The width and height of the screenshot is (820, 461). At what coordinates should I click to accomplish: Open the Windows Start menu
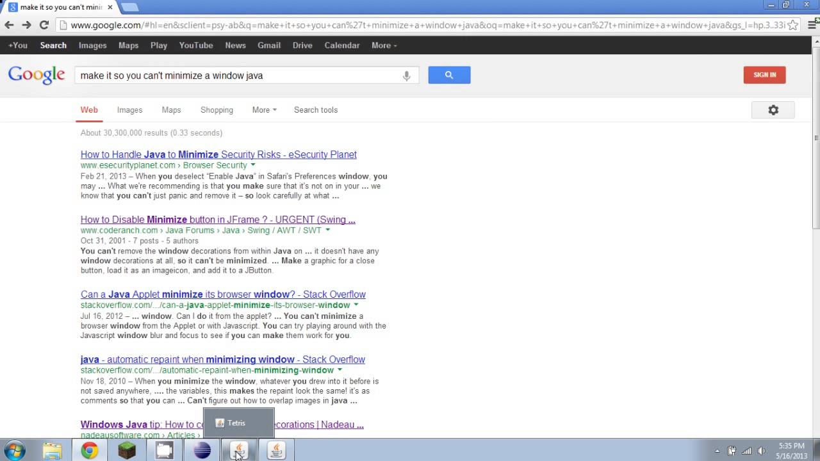(14, 450)
